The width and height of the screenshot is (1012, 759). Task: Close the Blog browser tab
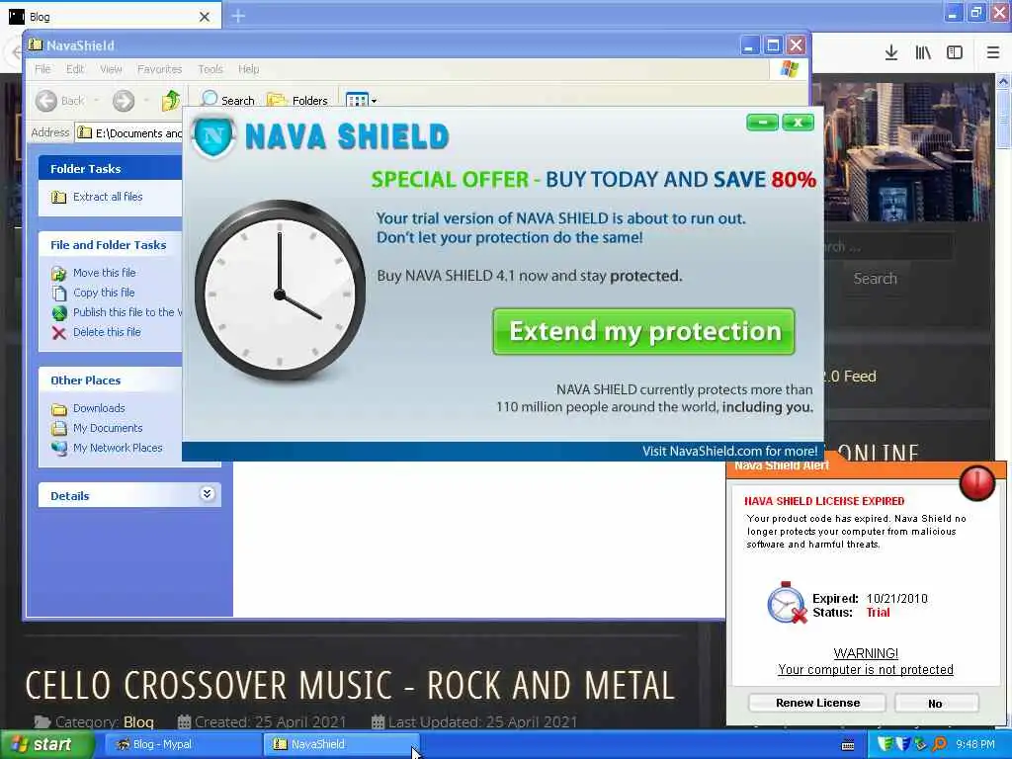[x=205, y=17]
